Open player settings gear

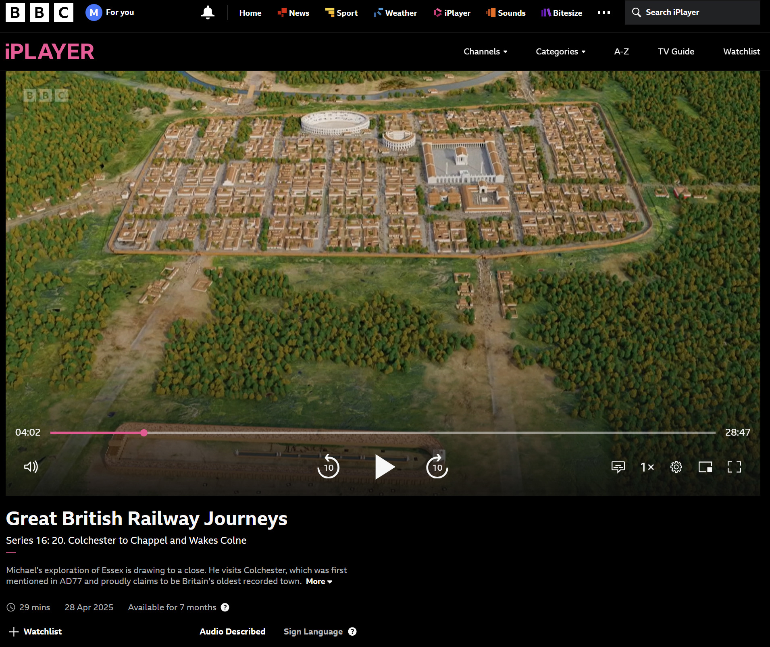coord(676,467)
